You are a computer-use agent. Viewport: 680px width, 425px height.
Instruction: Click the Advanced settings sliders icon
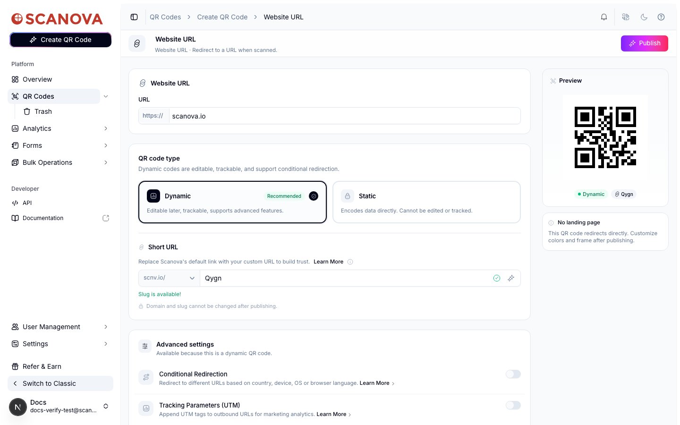(x=145, y=346)
